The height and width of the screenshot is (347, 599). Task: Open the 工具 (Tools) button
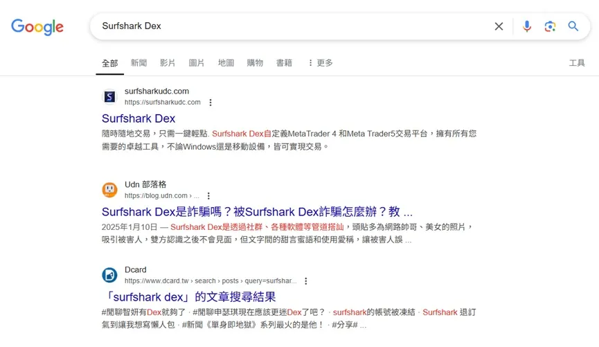tap(577, 62)
